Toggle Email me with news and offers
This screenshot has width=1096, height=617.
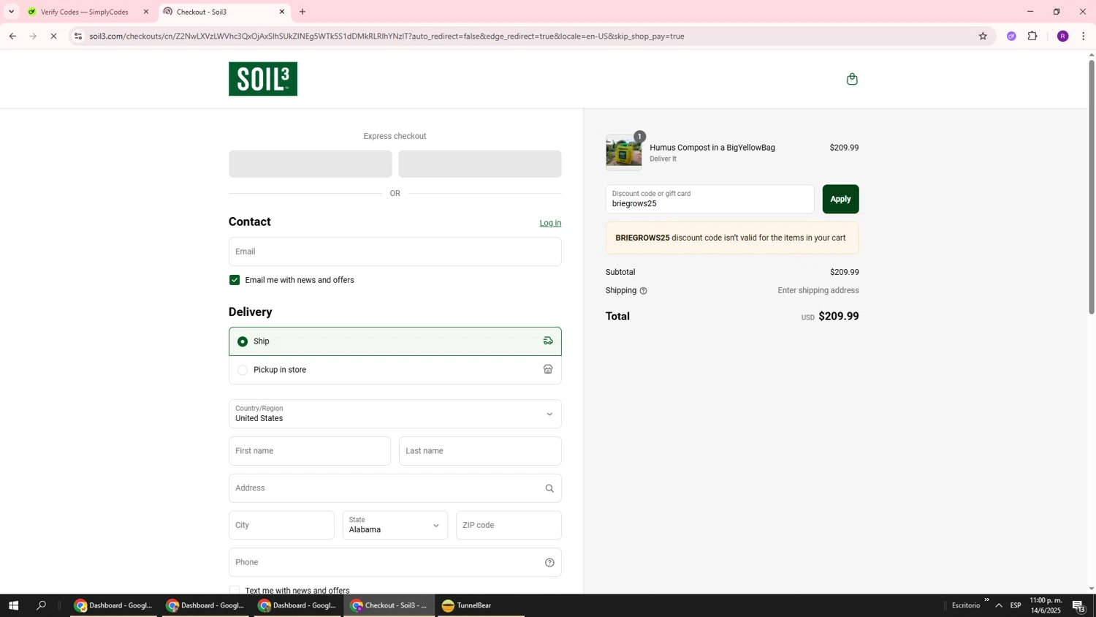235,280
